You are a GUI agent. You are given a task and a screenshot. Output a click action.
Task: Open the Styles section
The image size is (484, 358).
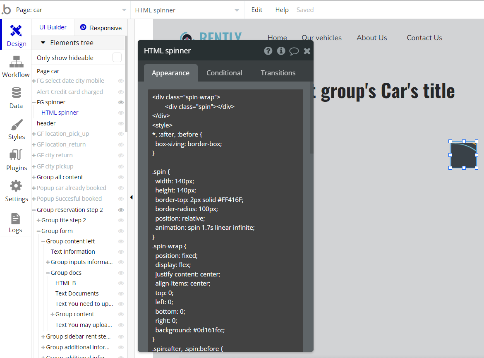[16, 129]
